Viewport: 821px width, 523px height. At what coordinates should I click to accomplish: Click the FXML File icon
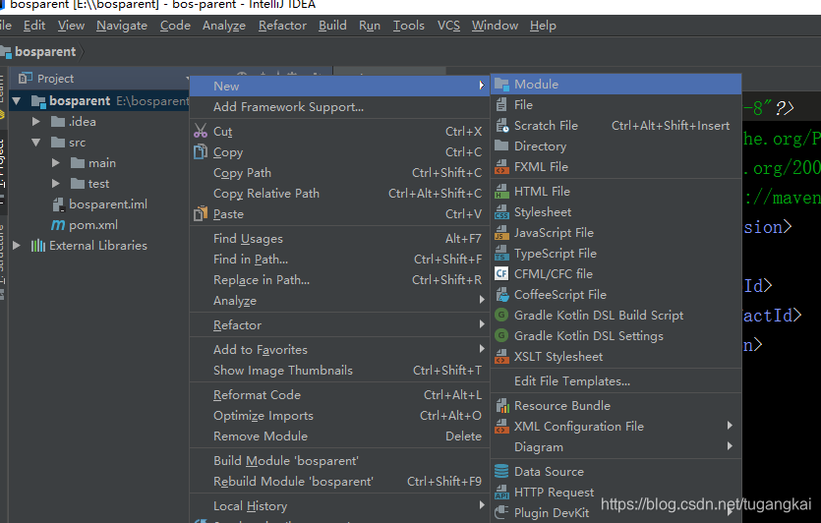(501, 167)
